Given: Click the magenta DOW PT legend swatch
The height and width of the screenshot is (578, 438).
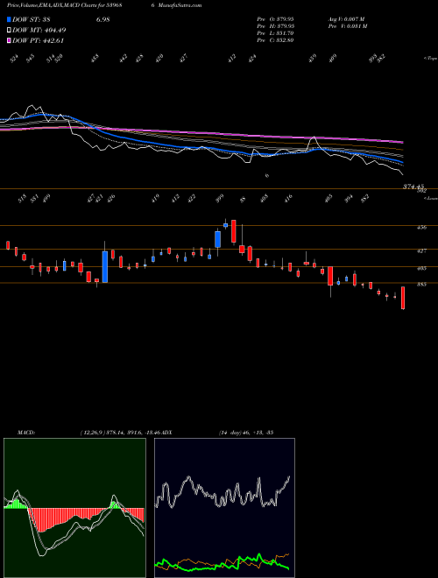Looking at the screenshot, I should pyautogui.click(x=9, y=40).
